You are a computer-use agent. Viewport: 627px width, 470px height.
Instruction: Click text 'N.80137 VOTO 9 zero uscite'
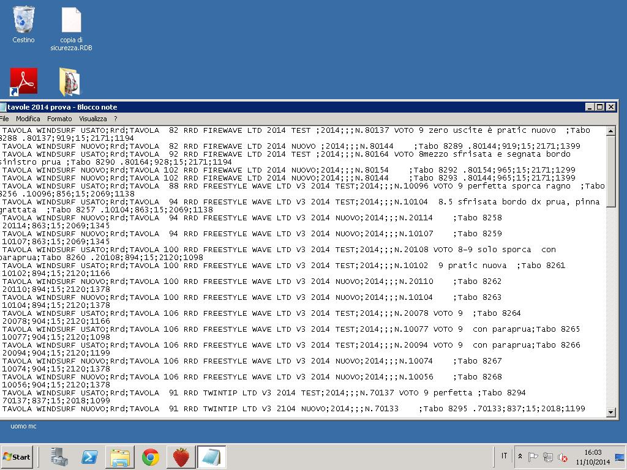coord(419,130)
